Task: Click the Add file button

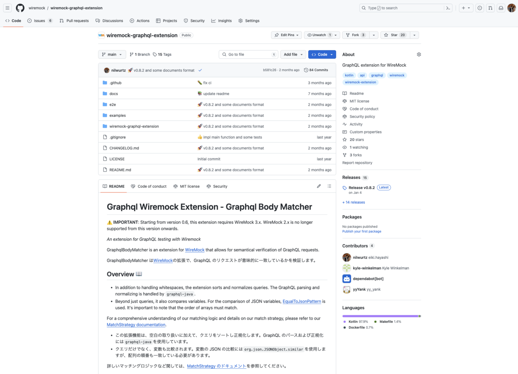Action: tap(293, 54)
